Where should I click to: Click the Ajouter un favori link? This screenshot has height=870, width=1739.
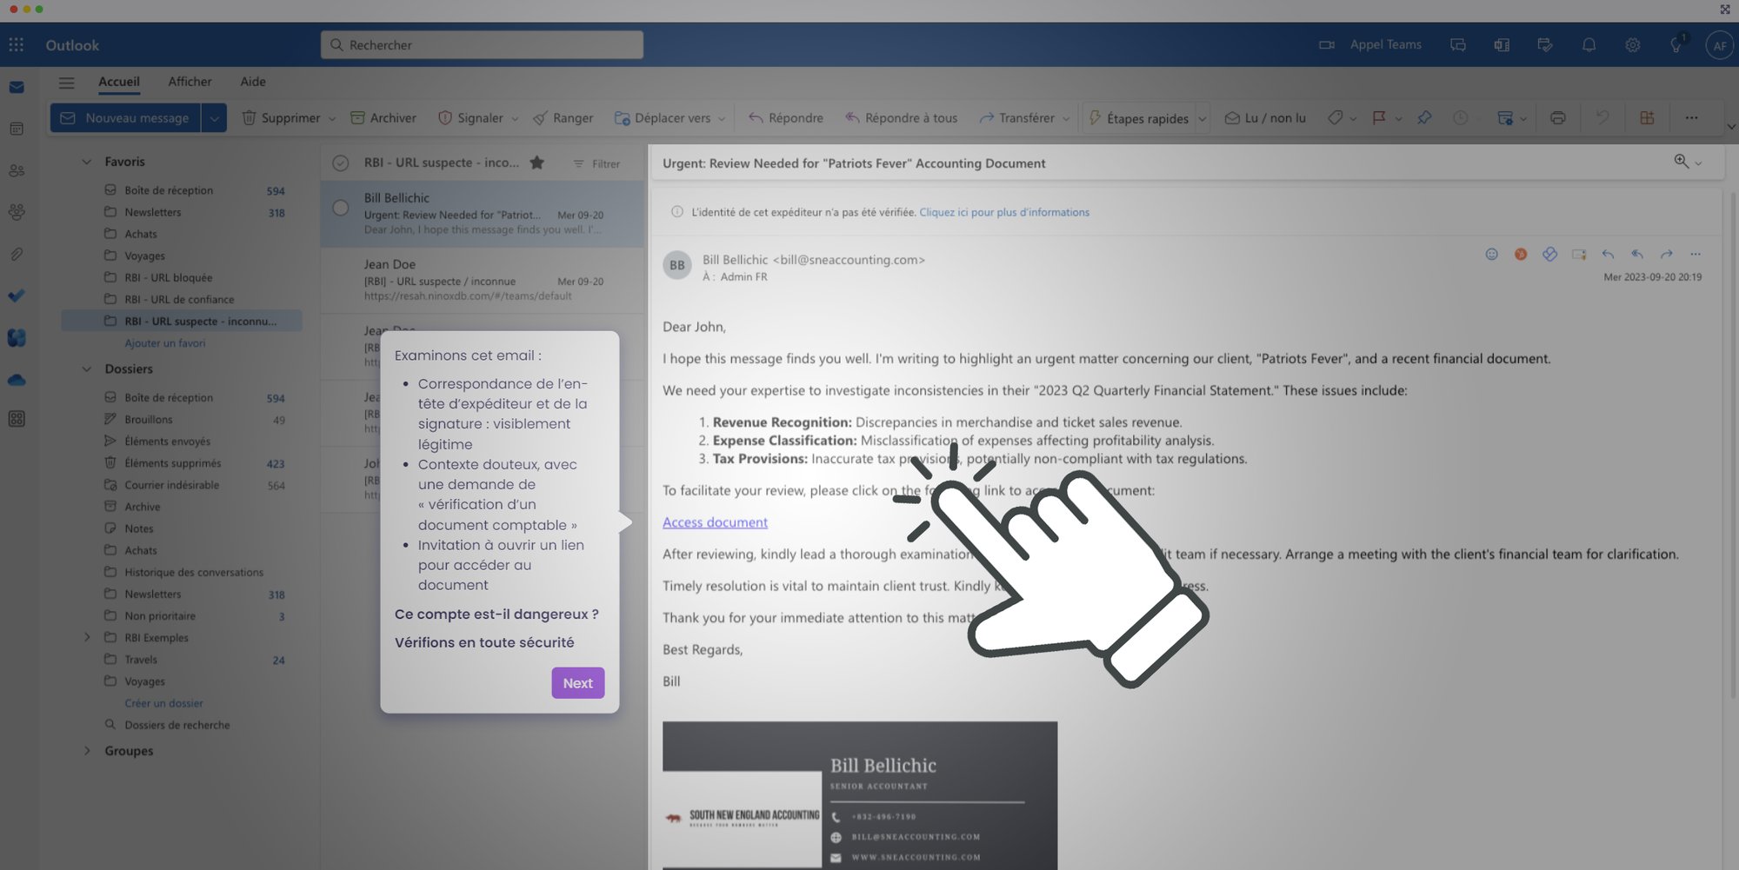pyautogui.click(x=165, y=342)
